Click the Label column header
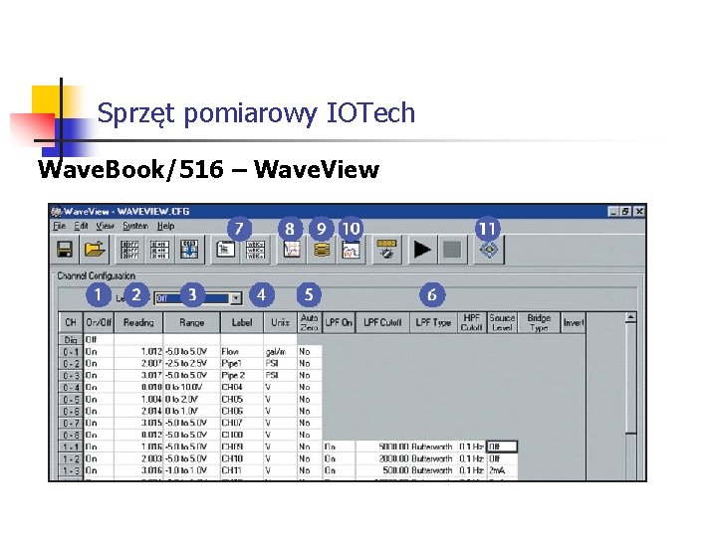 [242, 323]
